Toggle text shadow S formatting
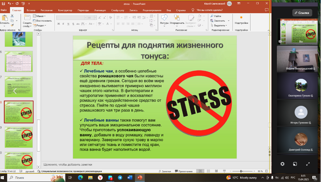 click(73, 24)
